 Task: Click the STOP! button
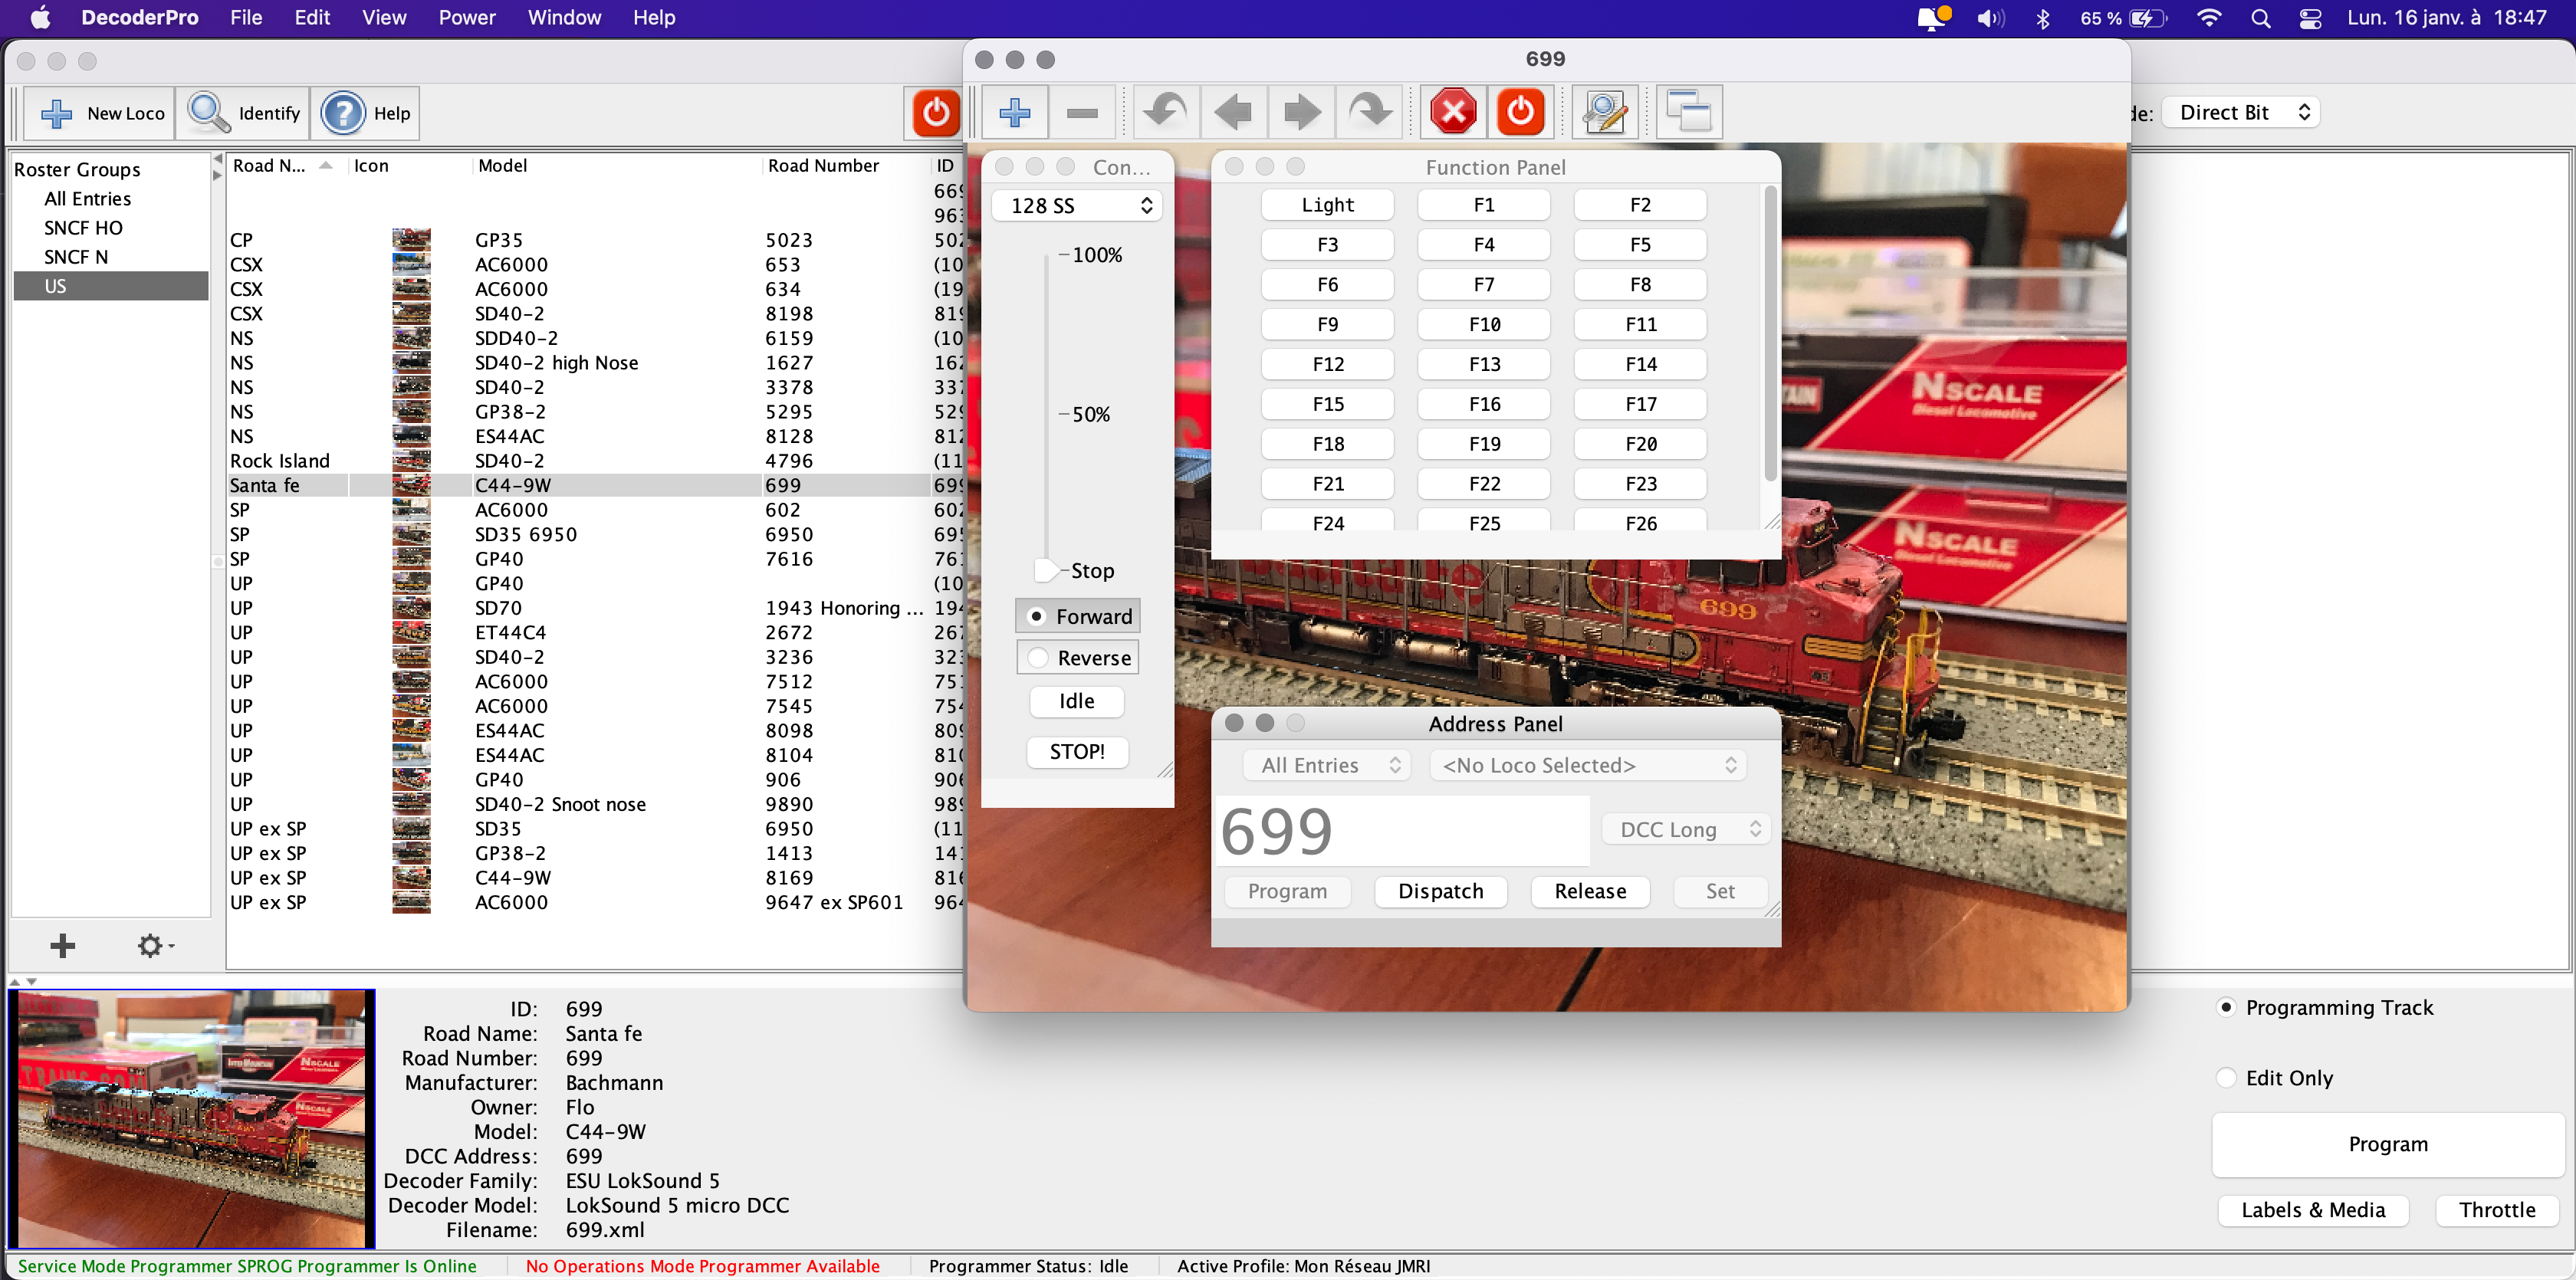(1077, 752)
